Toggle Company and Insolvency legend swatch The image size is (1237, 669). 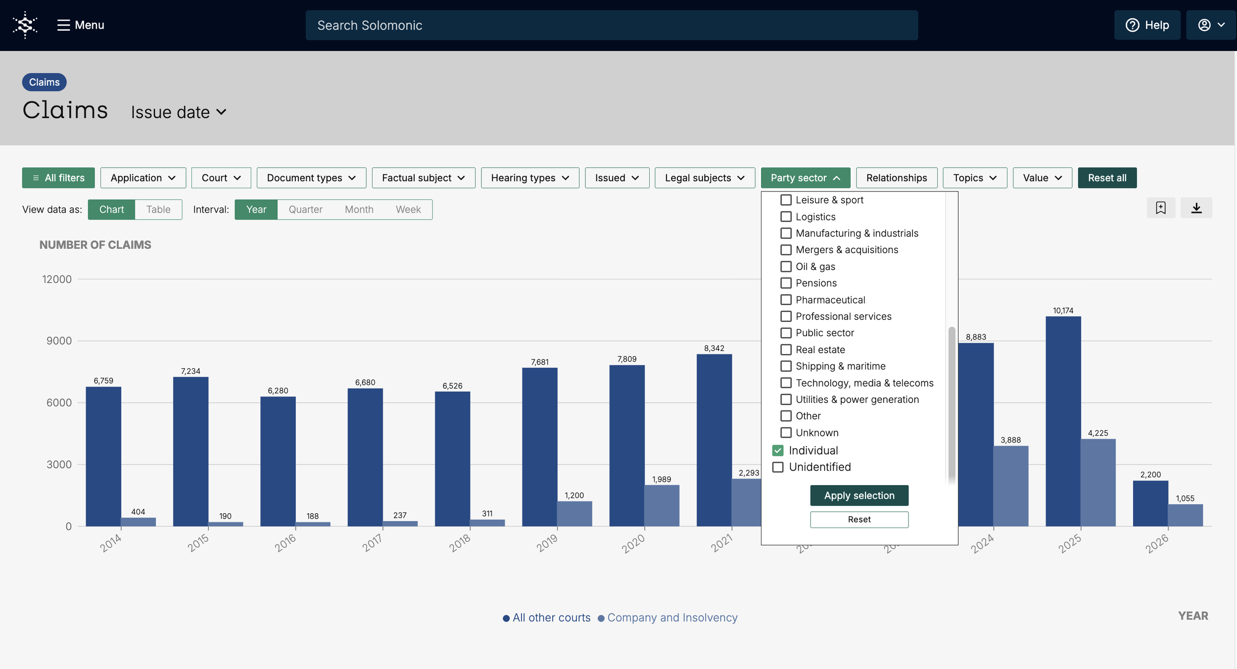coord(601,618)
